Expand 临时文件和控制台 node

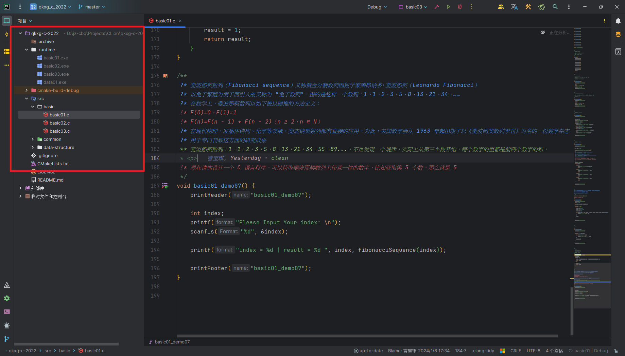(x=20, y=196)
